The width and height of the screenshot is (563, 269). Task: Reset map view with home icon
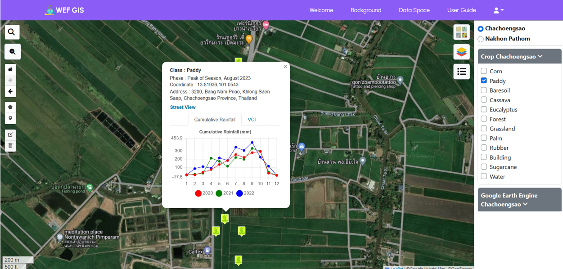click(10, 69)
